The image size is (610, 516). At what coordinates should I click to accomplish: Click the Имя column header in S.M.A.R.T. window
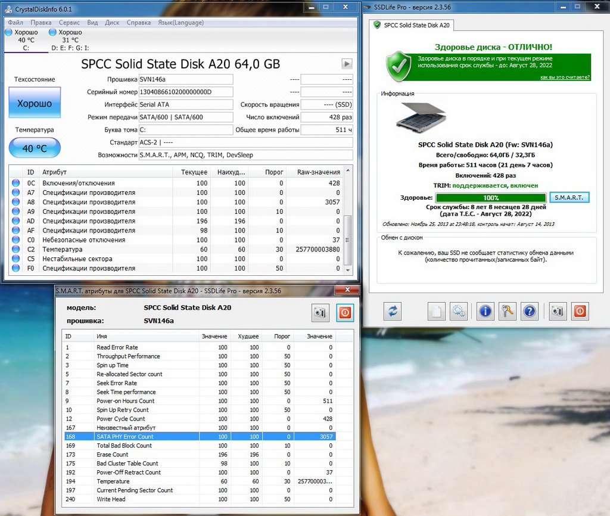(147, 336)
